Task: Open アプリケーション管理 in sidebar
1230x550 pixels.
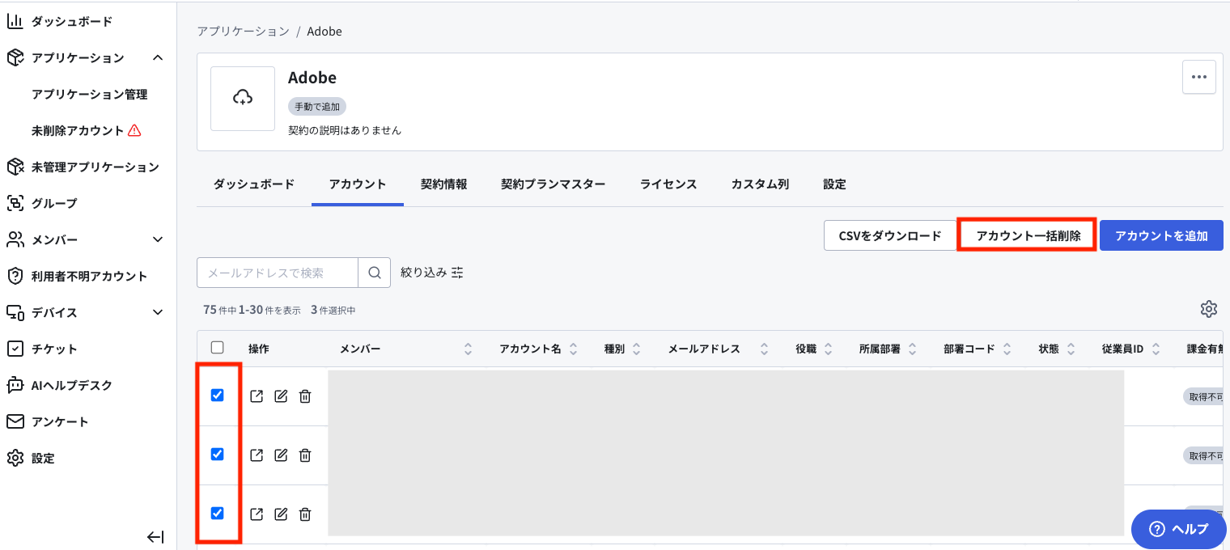Action: coord(89,94)
